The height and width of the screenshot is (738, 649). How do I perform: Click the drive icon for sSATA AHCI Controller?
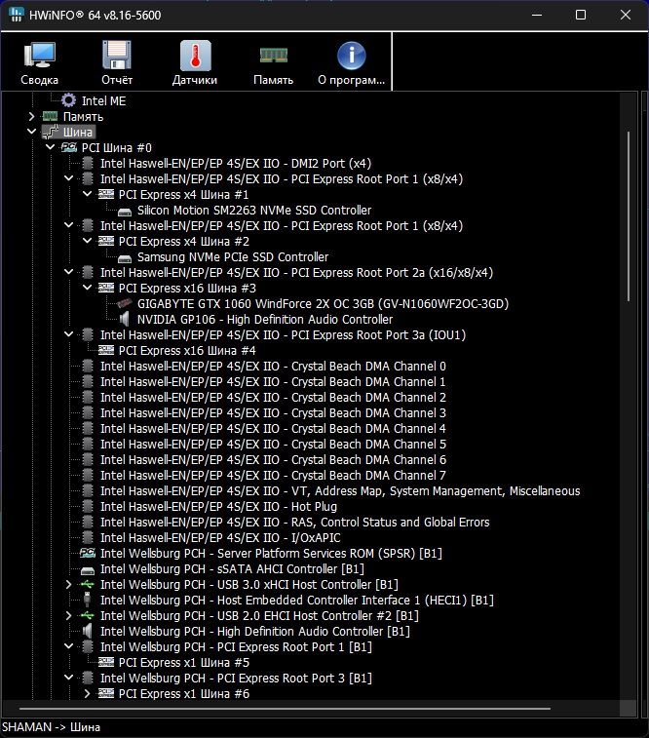point(88,570)
